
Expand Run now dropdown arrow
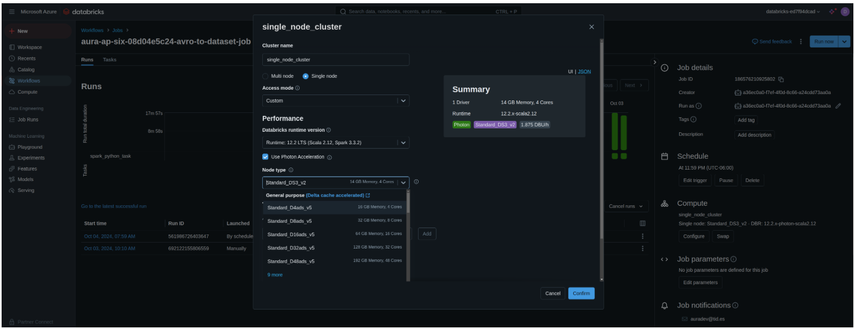click(x=844, y=42)
